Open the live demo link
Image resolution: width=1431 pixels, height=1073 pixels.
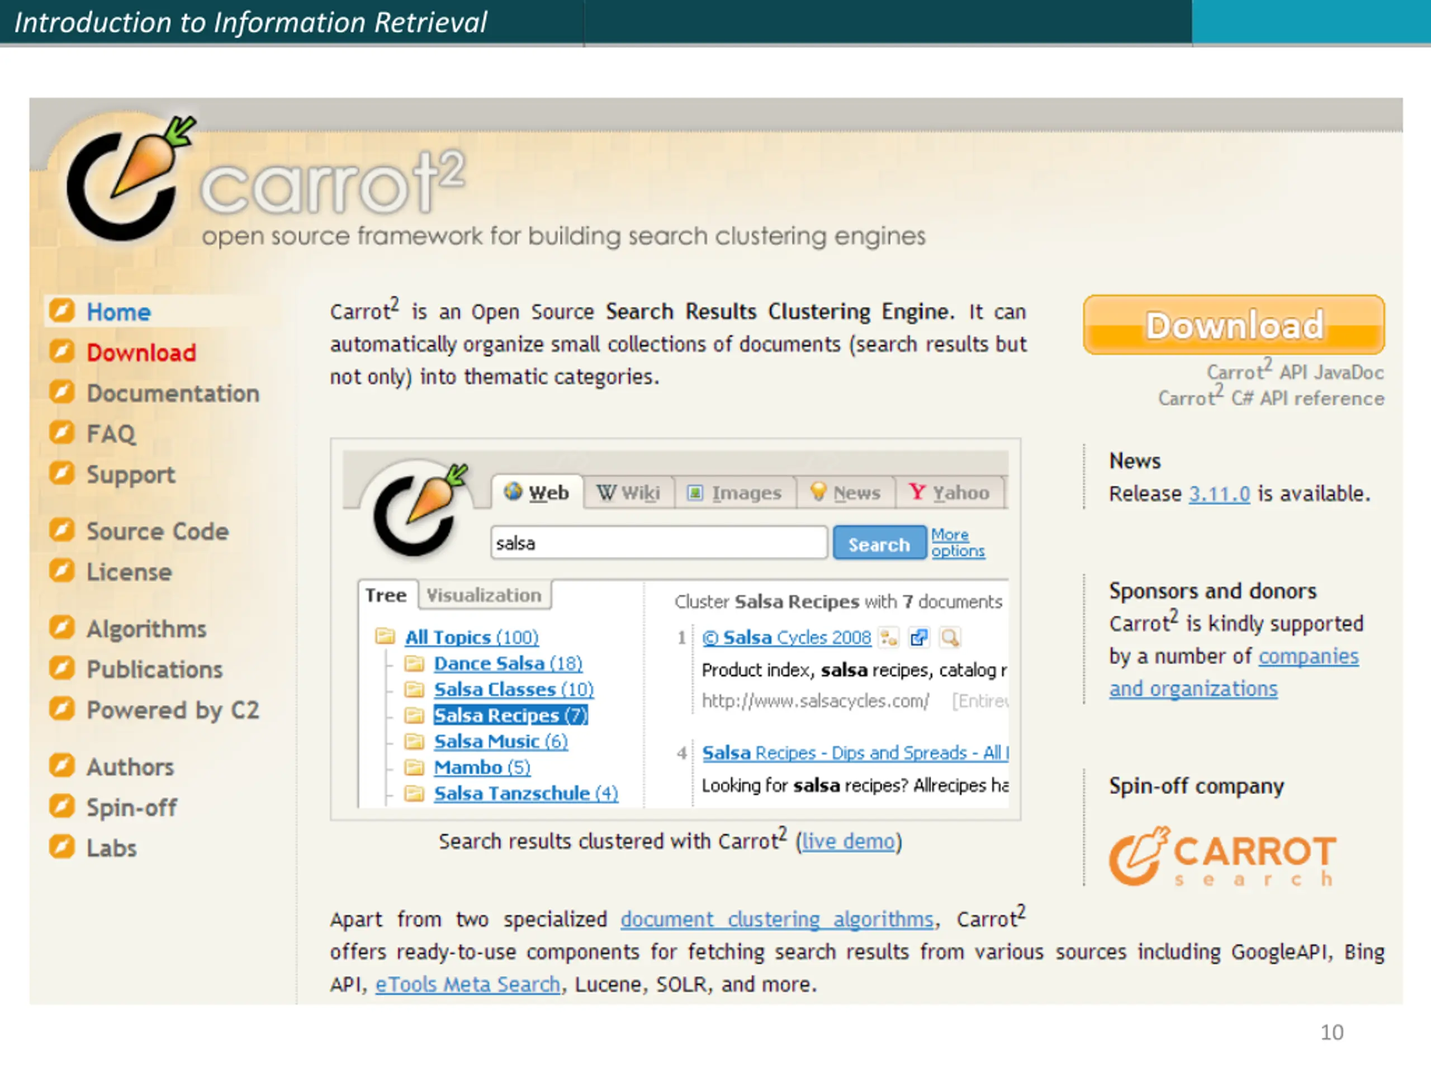[848, 842]
